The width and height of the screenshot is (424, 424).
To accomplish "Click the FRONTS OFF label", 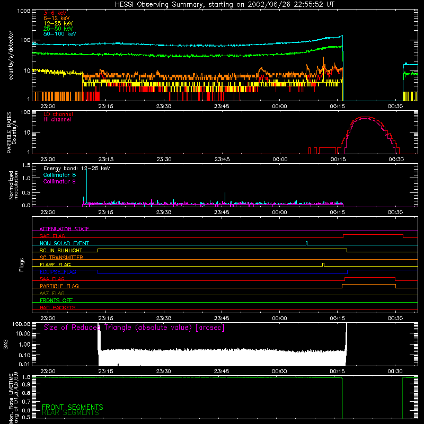I will [x=56, y=300].
